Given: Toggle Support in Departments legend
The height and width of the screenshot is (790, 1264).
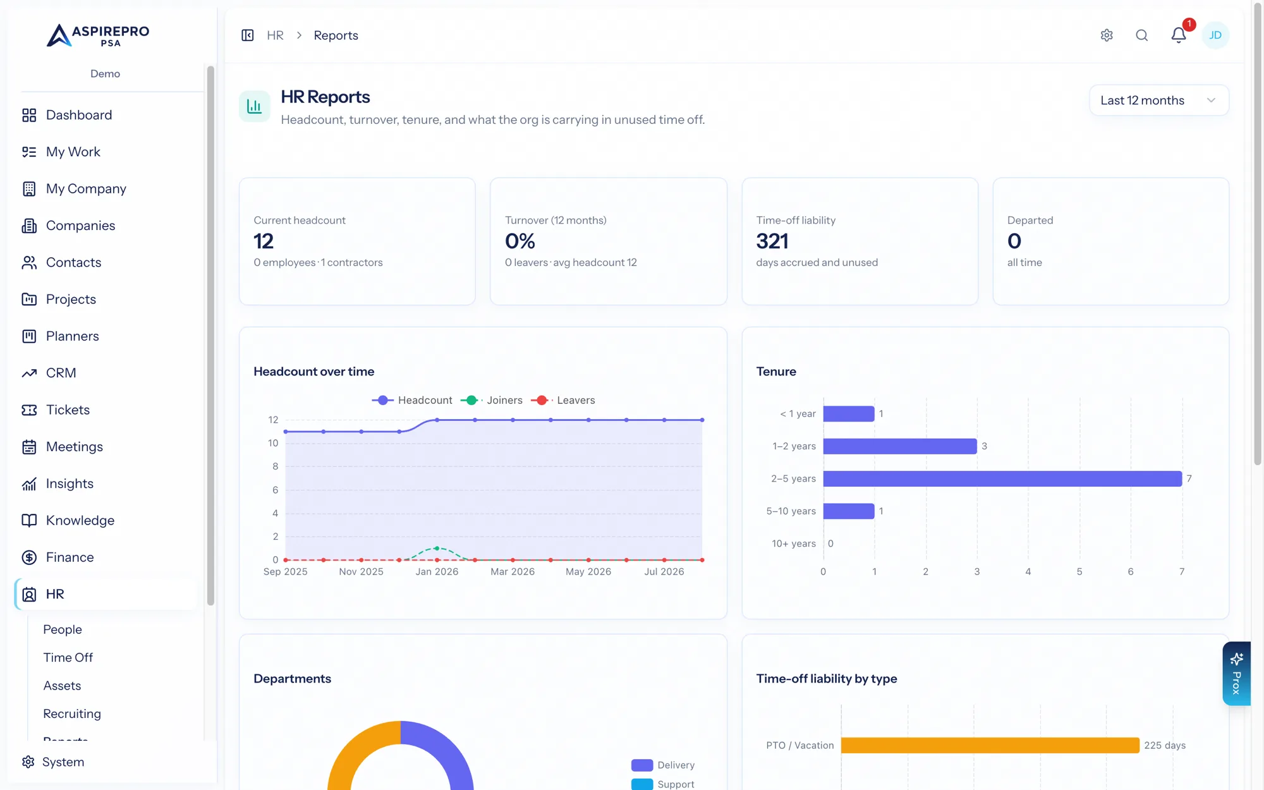Looking at the screenshot, I should coord(663,784).
